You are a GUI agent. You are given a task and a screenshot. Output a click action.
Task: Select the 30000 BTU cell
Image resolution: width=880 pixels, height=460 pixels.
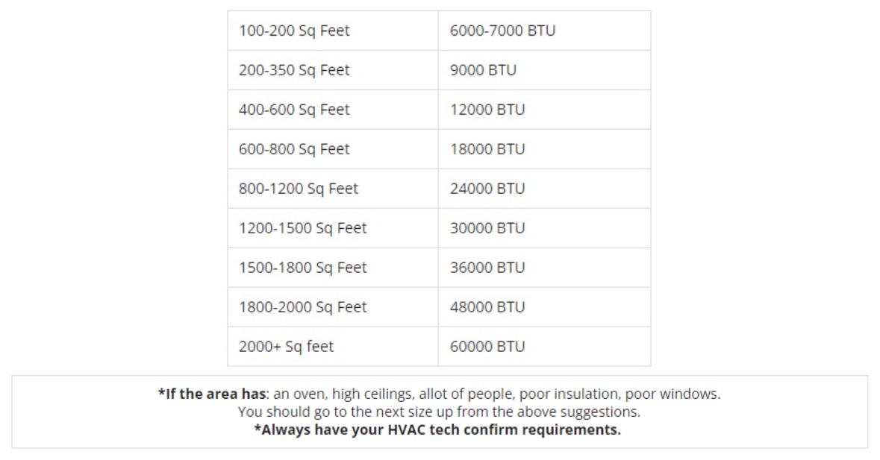point(487,228)
